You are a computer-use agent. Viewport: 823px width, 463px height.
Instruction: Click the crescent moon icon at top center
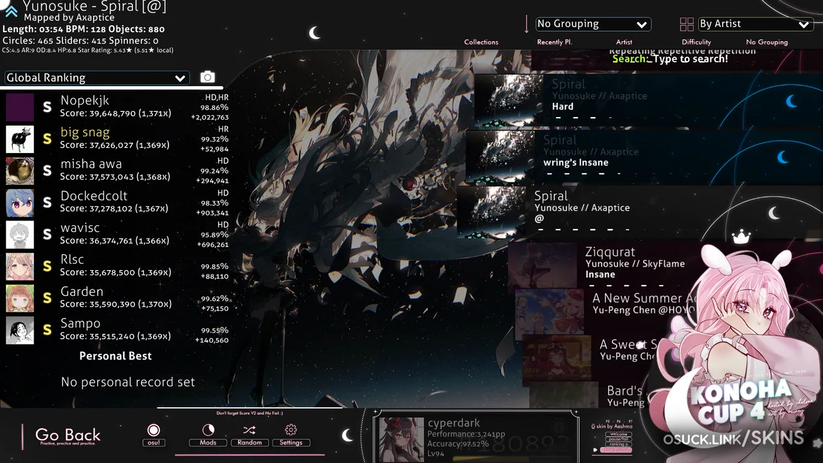pos(314,33)
